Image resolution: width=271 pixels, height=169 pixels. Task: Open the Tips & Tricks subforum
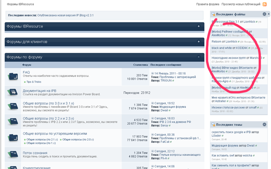(34, 82)
